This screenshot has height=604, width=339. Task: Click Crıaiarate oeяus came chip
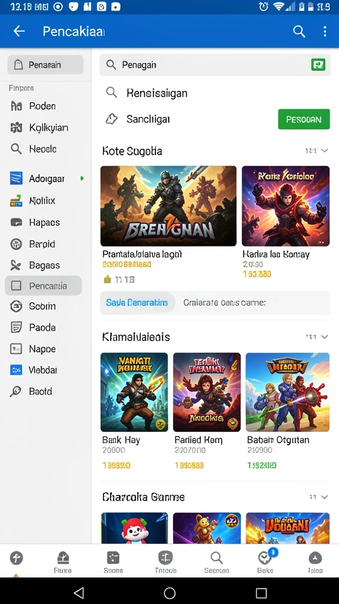tap(224, 303)
